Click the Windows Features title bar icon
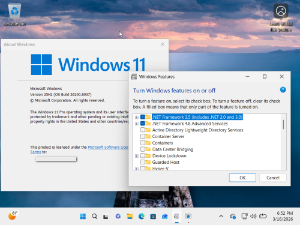The height and width of the screenshot is (225, 300). coord(134,77)
